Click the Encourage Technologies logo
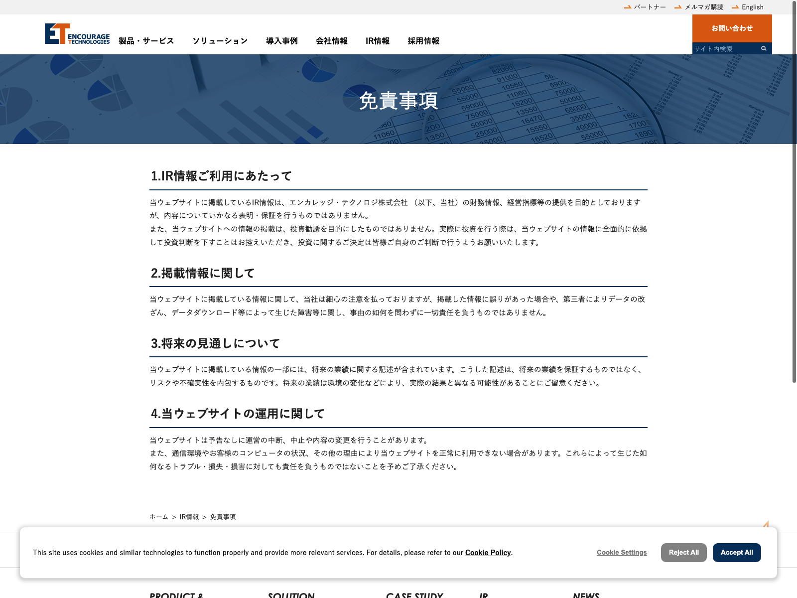 (x=77, y=34)
